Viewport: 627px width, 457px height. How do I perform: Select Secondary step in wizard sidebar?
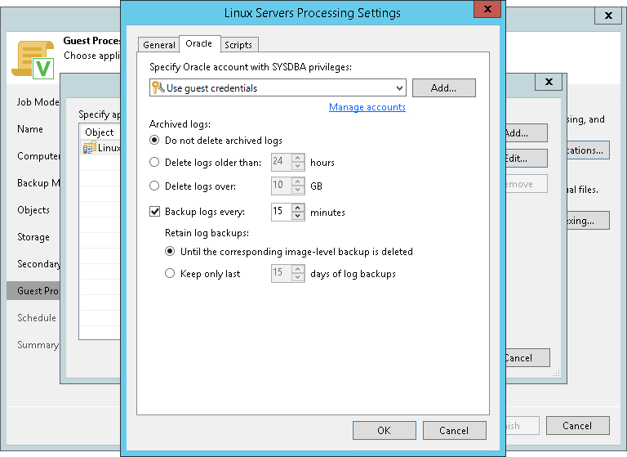coord(38,264)
